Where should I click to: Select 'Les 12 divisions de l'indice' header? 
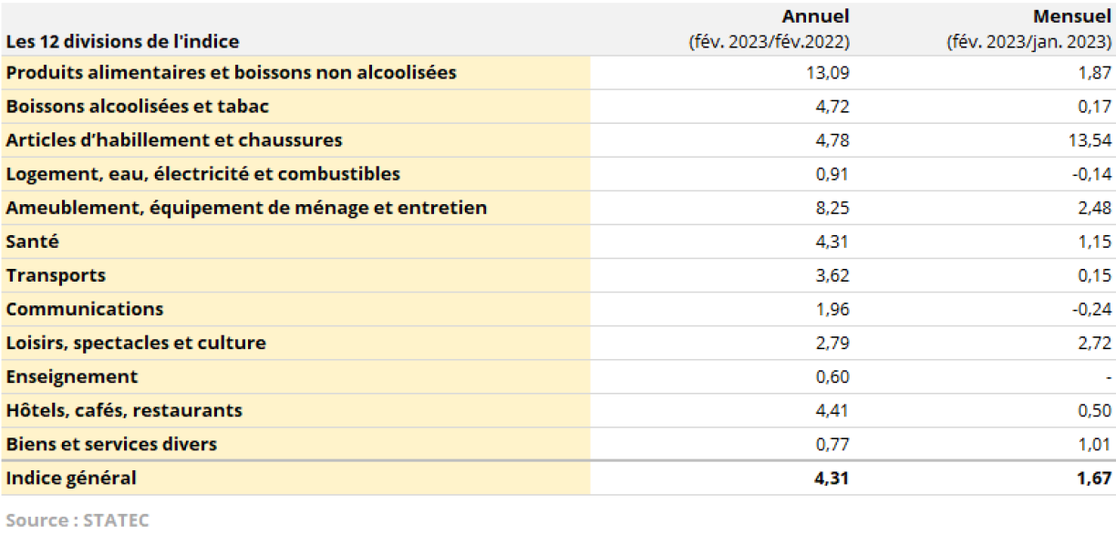[x=122, y=42]
